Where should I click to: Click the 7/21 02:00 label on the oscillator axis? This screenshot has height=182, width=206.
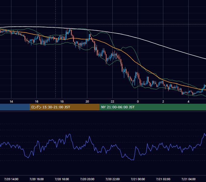[x=163, y=179]
